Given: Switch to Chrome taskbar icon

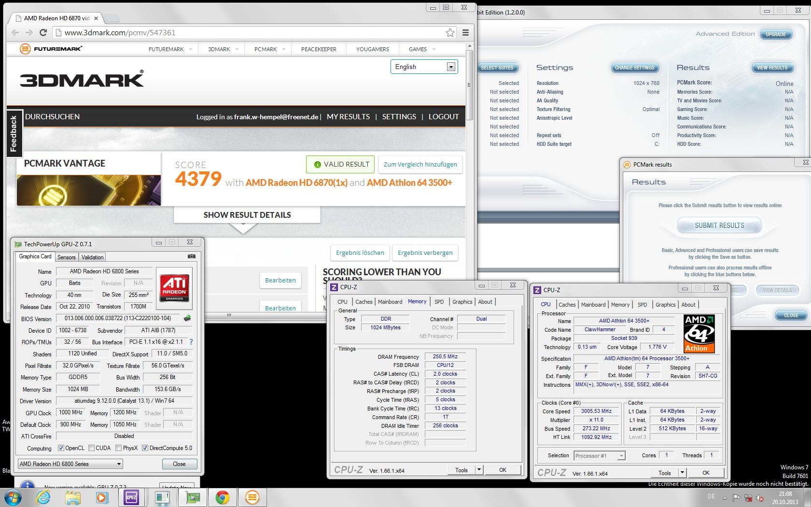Looking at the screenshot, I should coord(223,497).
